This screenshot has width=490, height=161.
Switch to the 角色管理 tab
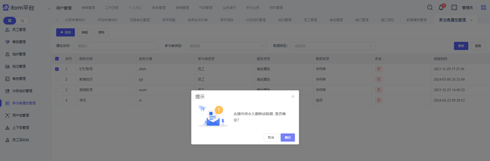coord(336,20)
